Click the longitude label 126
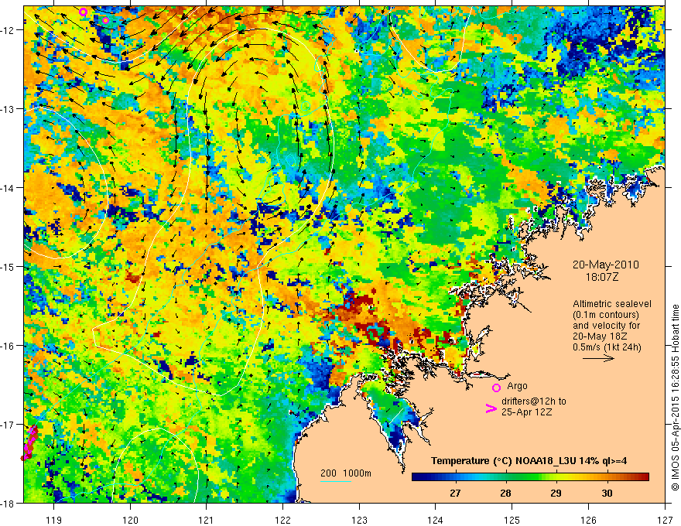This screenshot has height=526, width=681. point(588,520)
